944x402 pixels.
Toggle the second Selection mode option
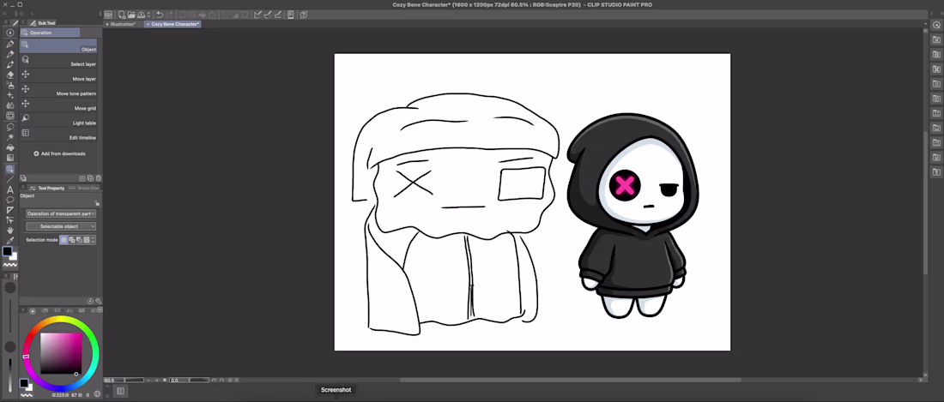pyautogui.click(x=71, y=240)
